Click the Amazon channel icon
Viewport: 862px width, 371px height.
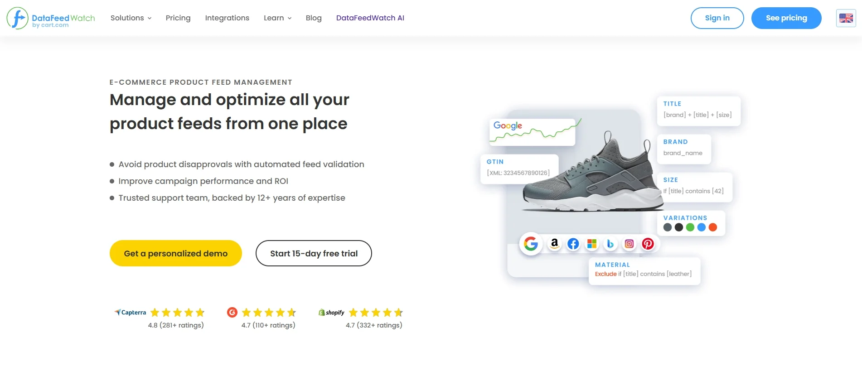tap(554, 244)
